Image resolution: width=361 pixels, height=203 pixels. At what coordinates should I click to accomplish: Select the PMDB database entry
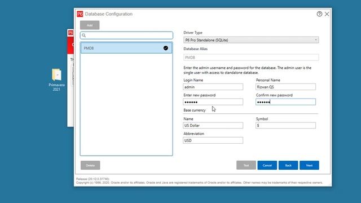point(126,48)
